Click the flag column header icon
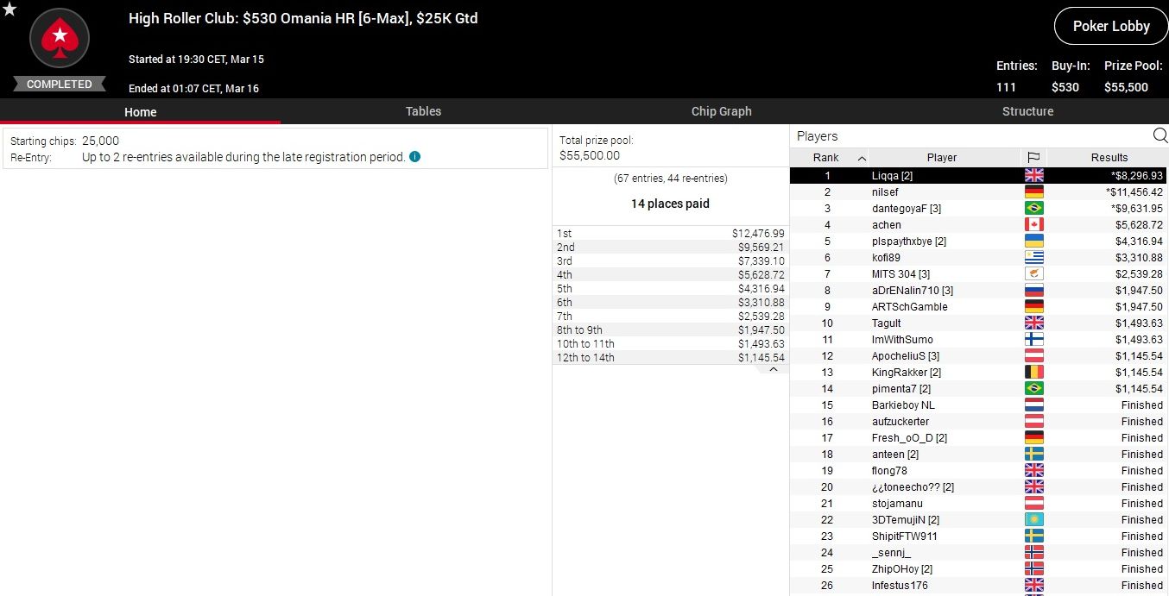1169x596 pixels. coord(1033,158)
